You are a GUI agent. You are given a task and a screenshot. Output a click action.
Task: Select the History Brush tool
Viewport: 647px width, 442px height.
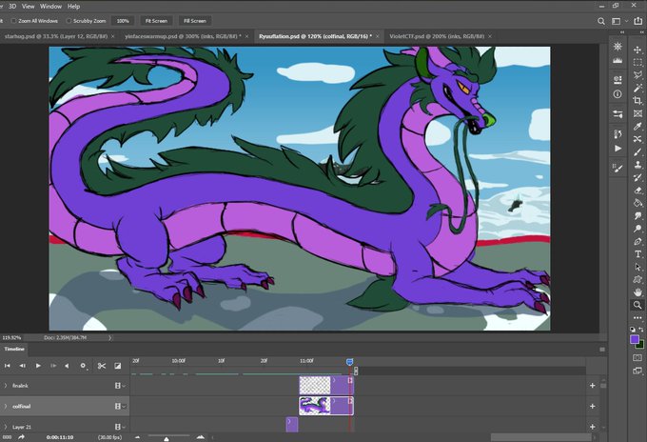[x=637, y=177]
